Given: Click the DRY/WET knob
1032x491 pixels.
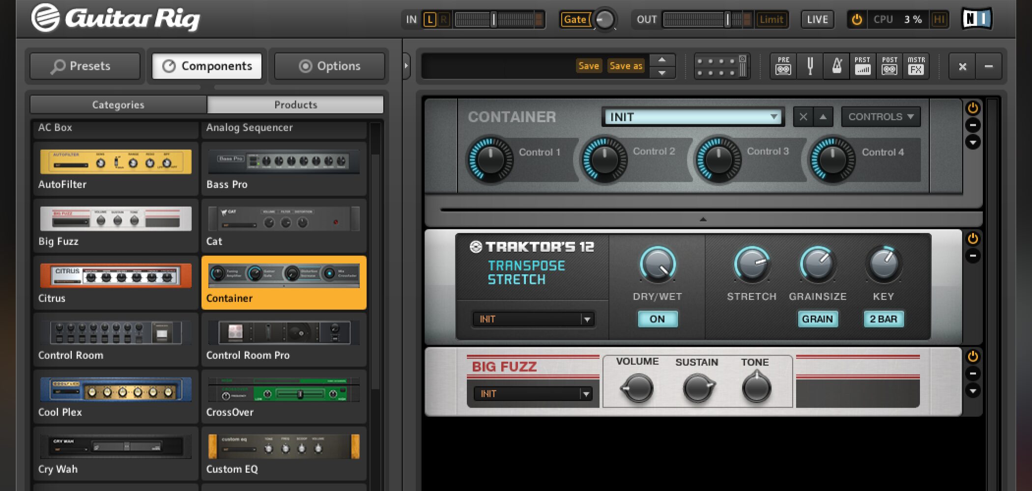Looking at the screenshot, I should (658, 265).
